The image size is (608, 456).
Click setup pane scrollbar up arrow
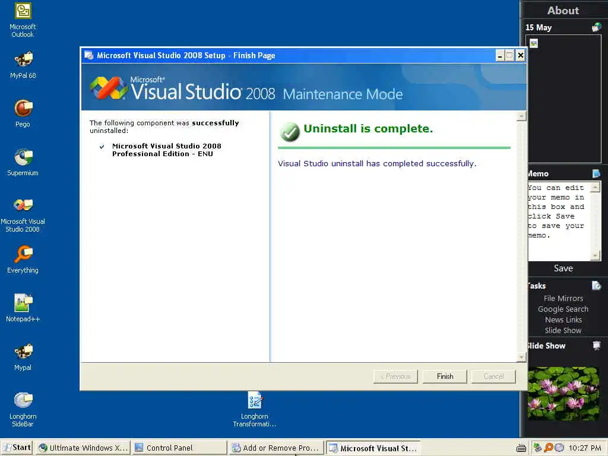coord(521,116)
